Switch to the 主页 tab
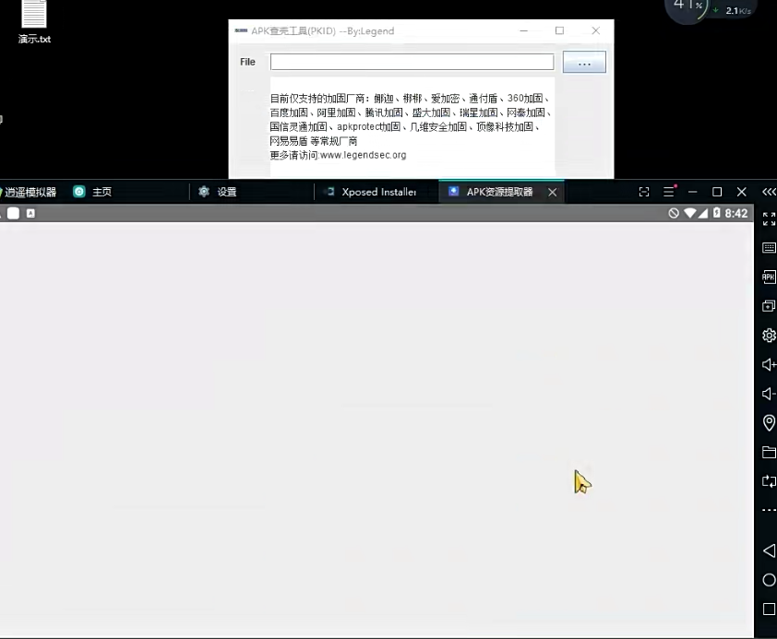The width and height of the screenshot is (777, 639). tap(102, 192)
